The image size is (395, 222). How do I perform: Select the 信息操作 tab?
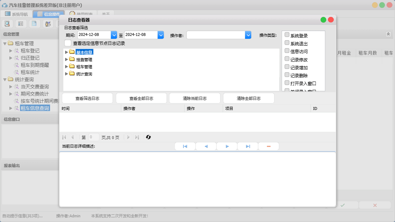click(x=48, y=14)
